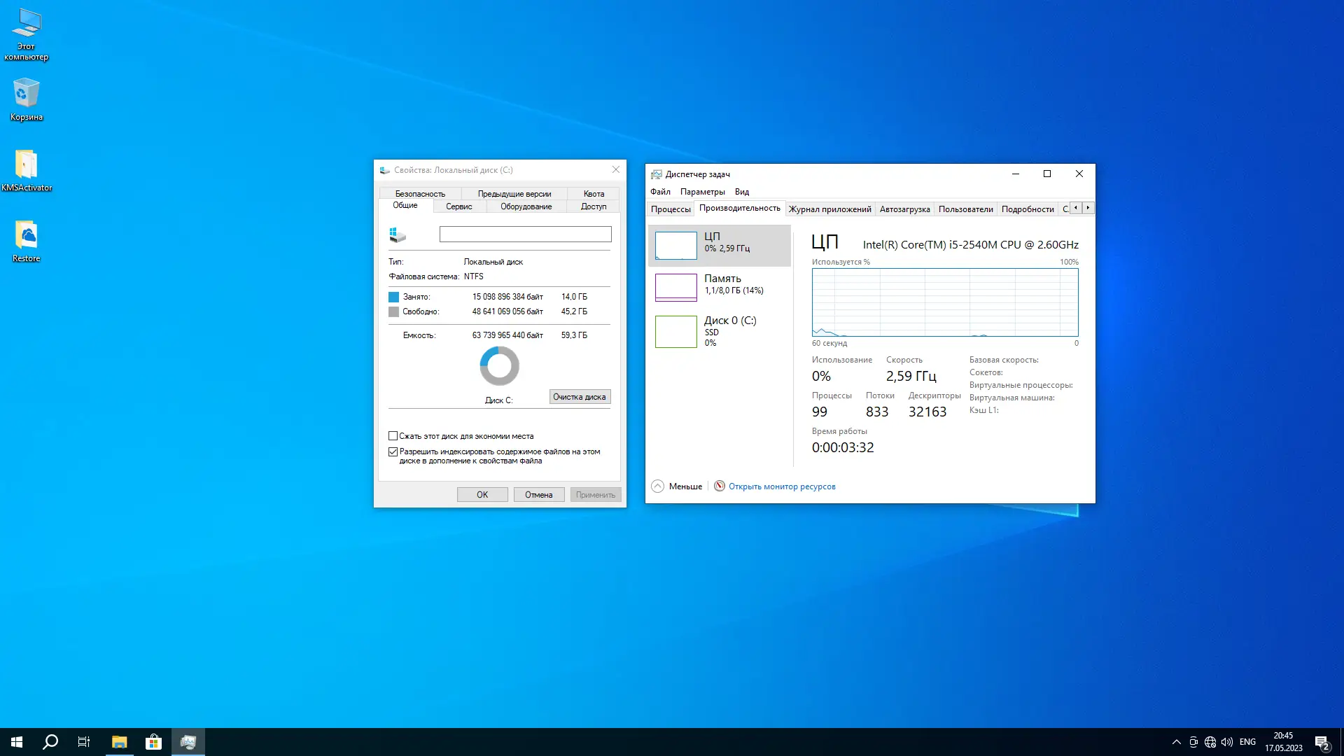Viewport: 1344px width, 756px height.
Task: Click the disk label text field
Action: (525, 234)
